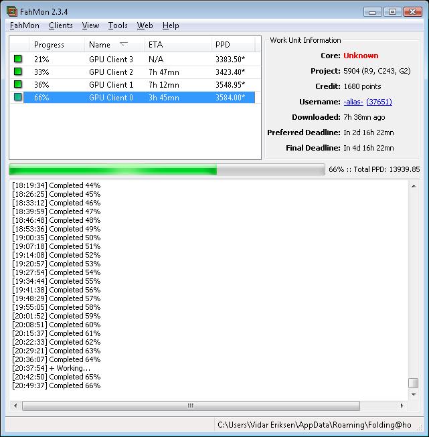Click the 36% progress cell

41,85
